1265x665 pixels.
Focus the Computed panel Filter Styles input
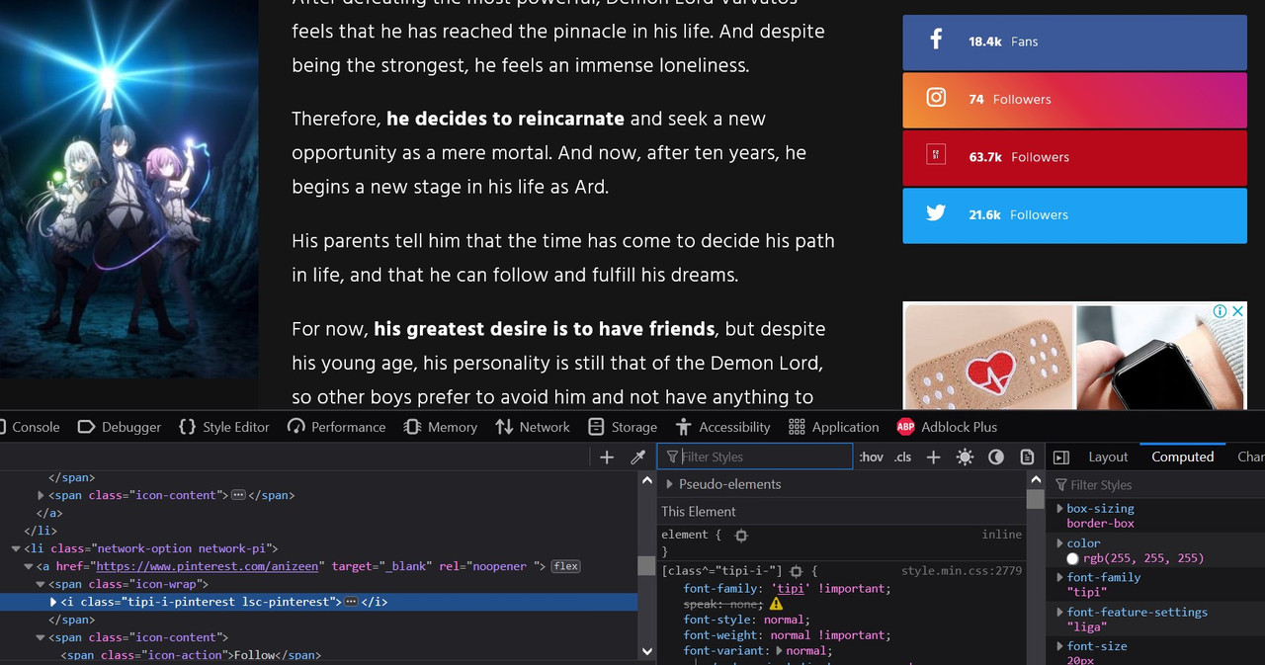point(1156,485)
